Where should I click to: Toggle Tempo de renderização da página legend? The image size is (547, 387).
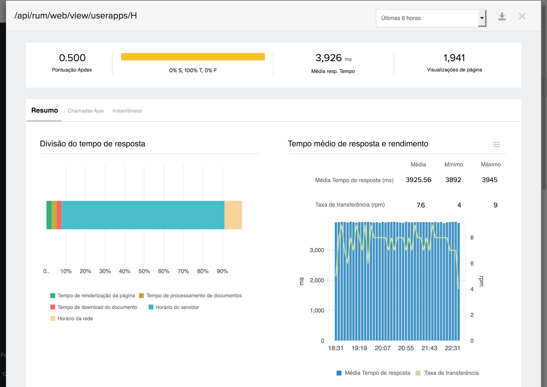[x=96, y=296]
